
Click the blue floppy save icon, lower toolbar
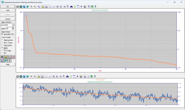click(x=24, y=77)
